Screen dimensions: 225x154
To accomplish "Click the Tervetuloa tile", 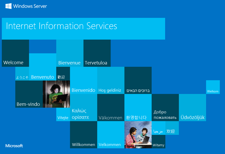I will click(97, 53).
